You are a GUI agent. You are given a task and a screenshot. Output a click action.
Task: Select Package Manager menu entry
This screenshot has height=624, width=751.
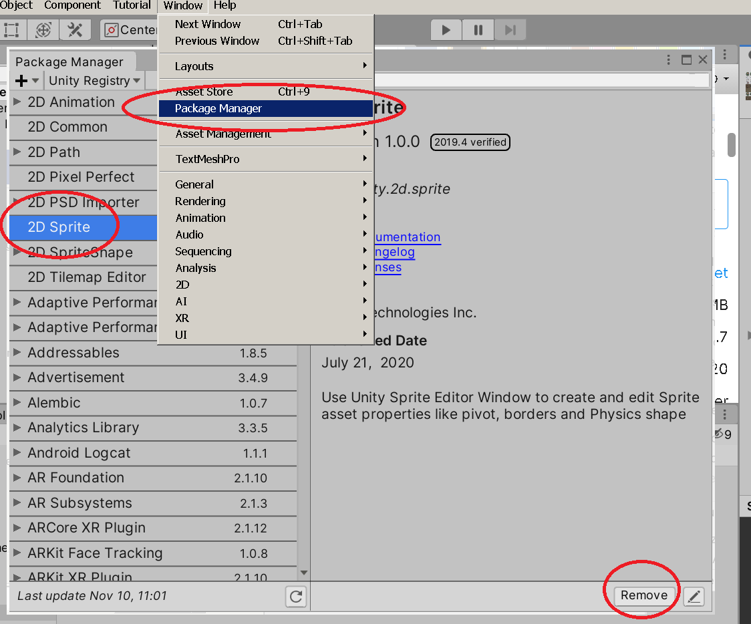click(266, 109)
